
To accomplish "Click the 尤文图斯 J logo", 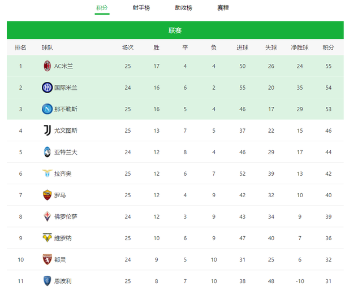I will click(48, 131).
